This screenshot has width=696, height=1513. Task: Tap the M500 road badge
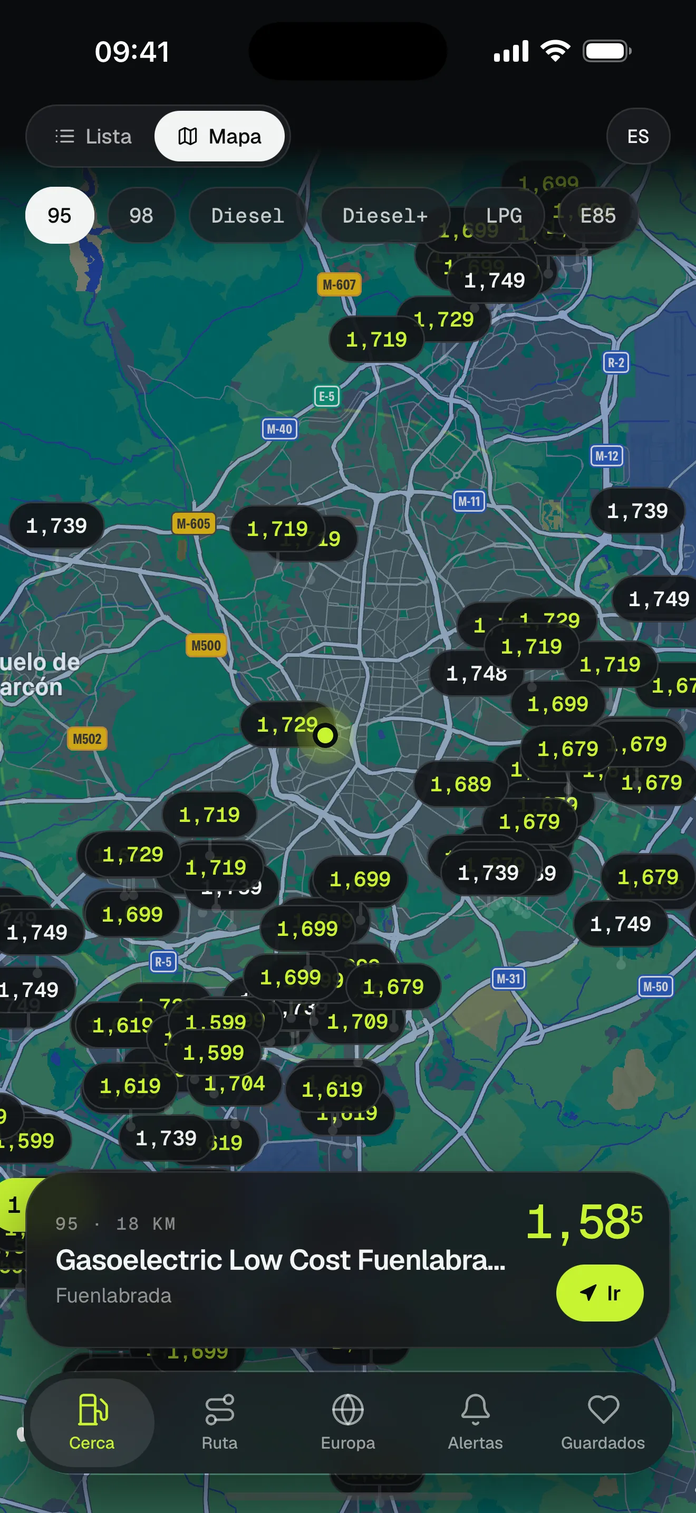[206, 646]
